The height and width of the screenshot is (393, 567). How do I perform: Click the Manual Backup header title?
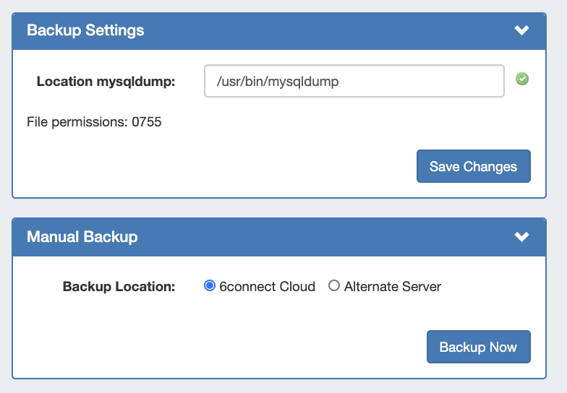pos(82,237)
